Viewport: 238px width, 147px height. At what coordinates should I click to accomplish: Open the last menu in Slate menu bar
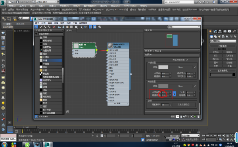[x=83, y=23]
